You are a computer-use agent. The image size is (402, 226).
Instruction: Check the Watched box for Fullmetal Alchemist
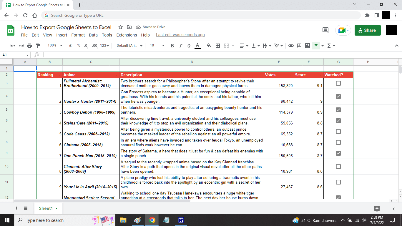pyautogui.click(x=338, y=83)
